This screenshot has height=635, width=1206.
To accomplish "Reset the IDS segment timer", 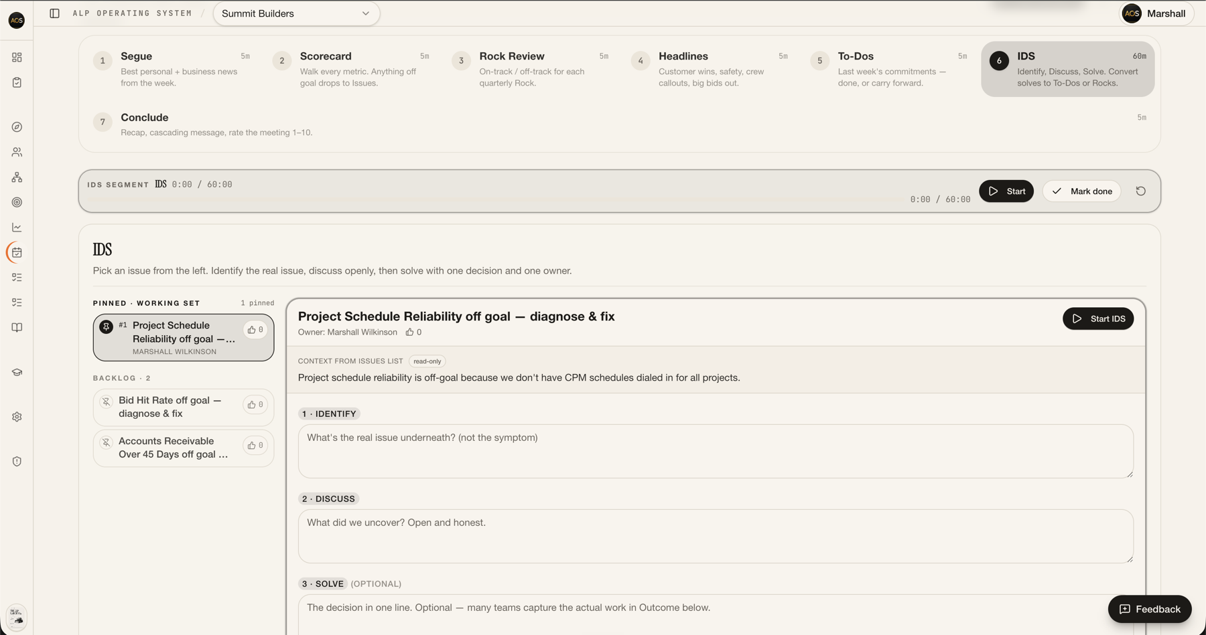I will click(1140, 191).
